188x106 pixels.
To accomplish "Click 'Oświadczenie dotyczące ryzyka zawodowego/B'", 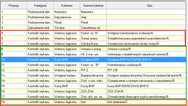I will point(146,97).
